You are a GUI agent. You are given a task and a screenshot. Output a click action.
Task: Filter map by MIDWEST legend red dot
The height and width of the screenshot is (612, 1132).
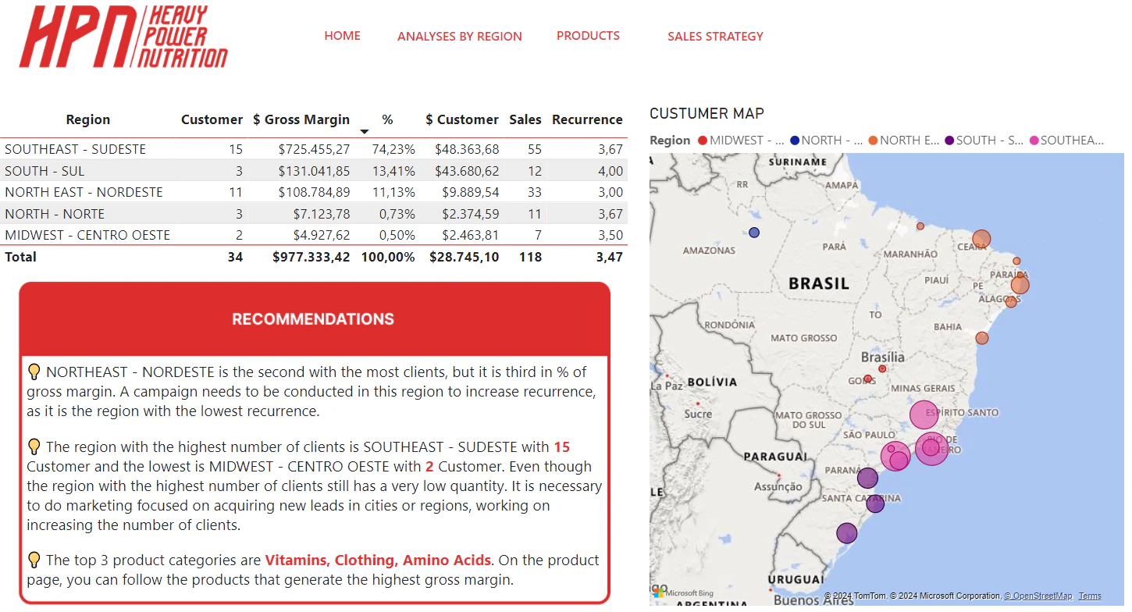coord(703,141)
